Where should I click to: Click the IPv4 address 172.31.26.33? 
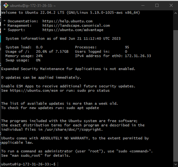[x=138, y=56]
